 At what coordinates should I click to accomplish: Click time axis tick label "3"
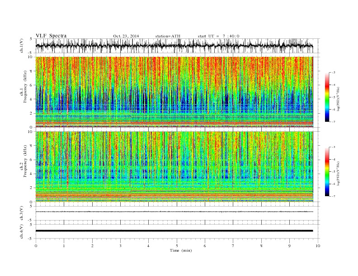121,246
